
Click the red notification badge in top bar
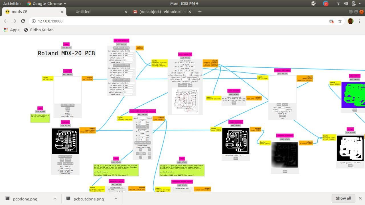pos(326,3)
